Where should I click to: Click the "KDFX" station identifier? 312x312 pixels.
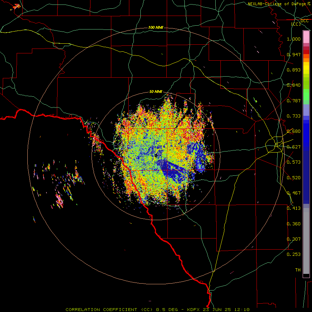coord(194,310)
